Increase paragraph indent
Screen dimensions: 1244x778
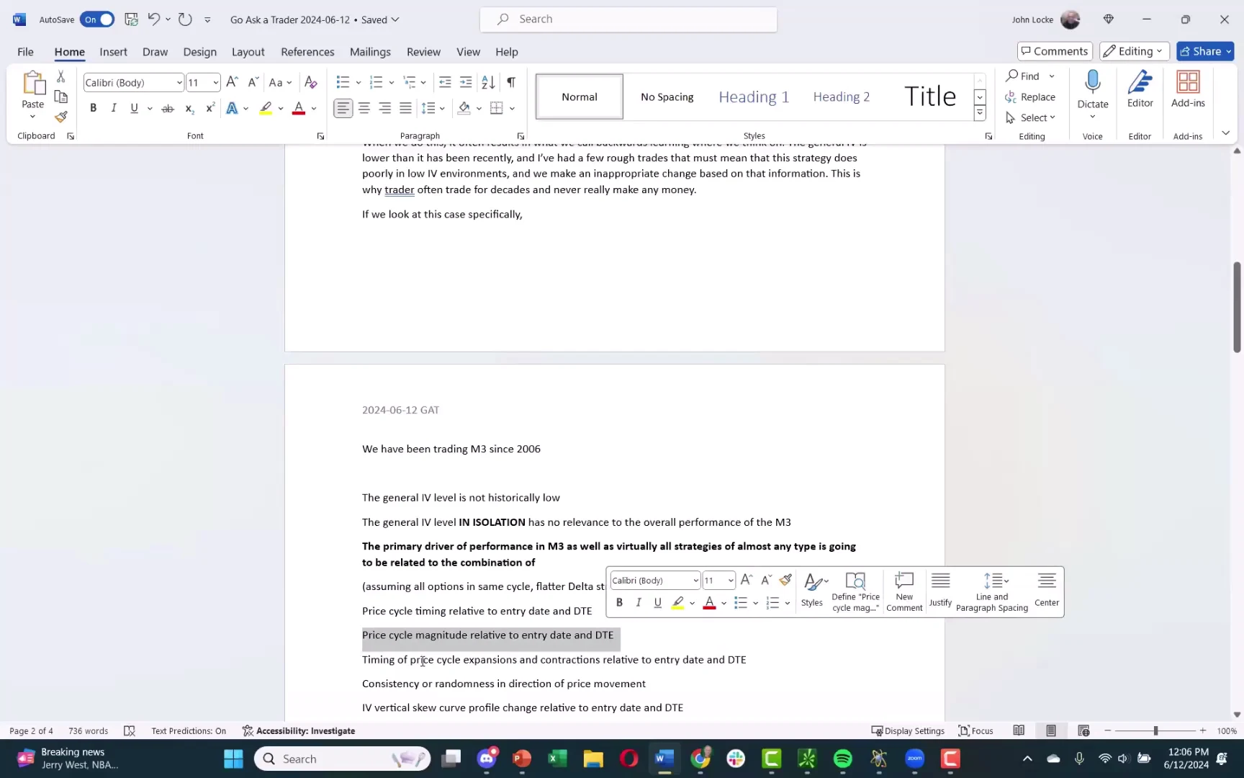click(x=466, y=83)
